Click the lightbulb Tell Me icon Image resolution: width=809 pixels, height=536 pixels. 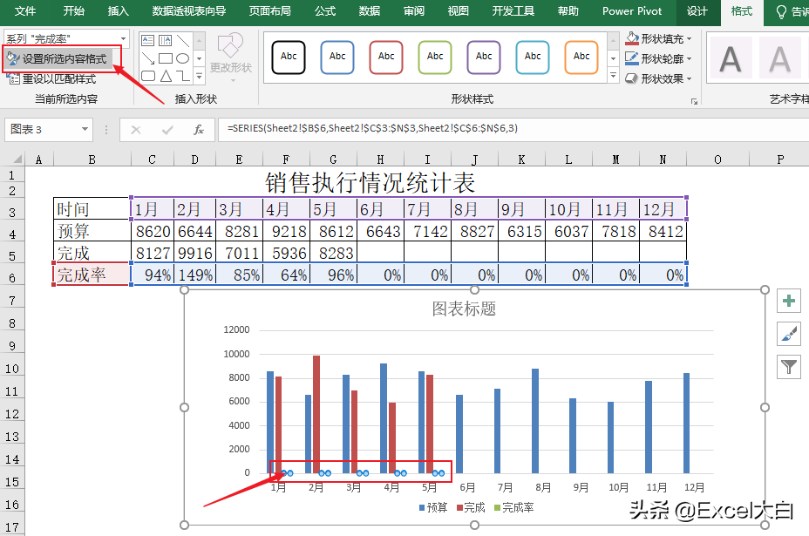[782, 11]
